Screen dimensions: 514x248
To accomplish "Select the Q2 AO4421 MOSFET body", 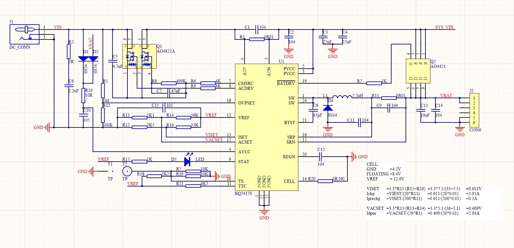I will 418,71.
